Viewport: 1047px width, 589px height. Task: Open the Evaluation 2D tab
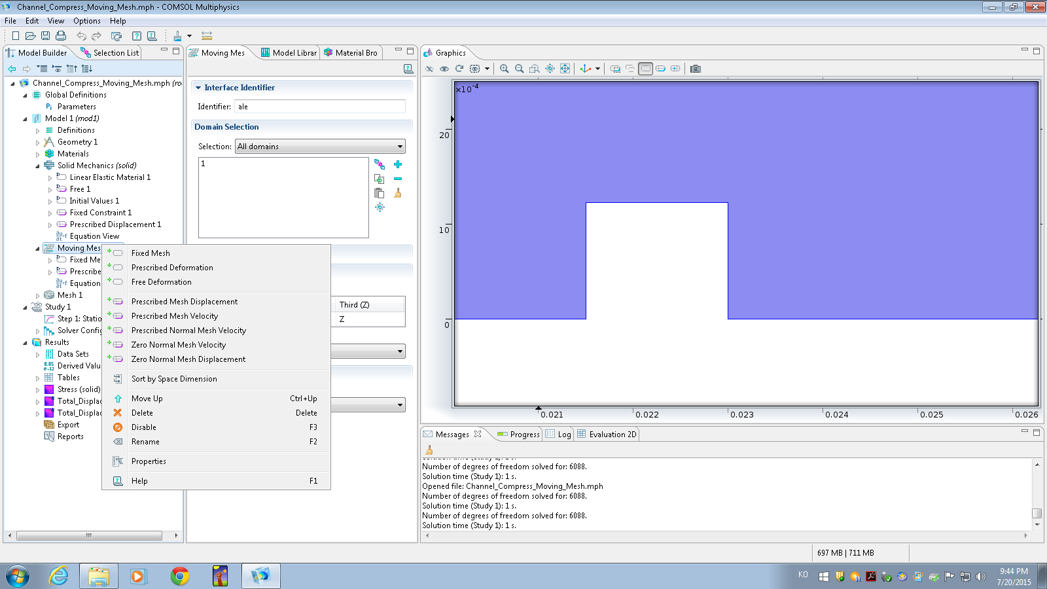coord(607,435)
